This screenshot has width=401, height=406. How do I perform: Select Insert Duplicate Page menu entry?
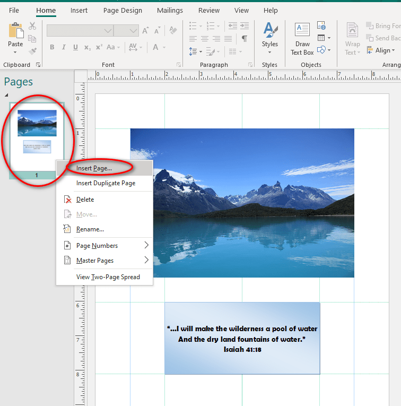(106, 183)
